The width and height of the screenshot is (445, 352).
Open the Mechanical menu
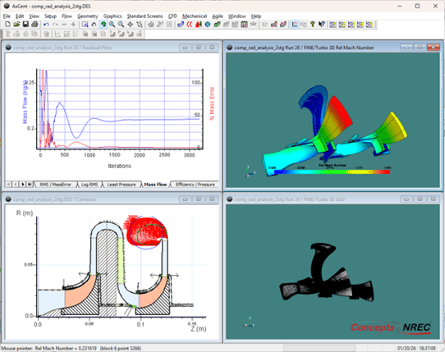click(195, 16)
